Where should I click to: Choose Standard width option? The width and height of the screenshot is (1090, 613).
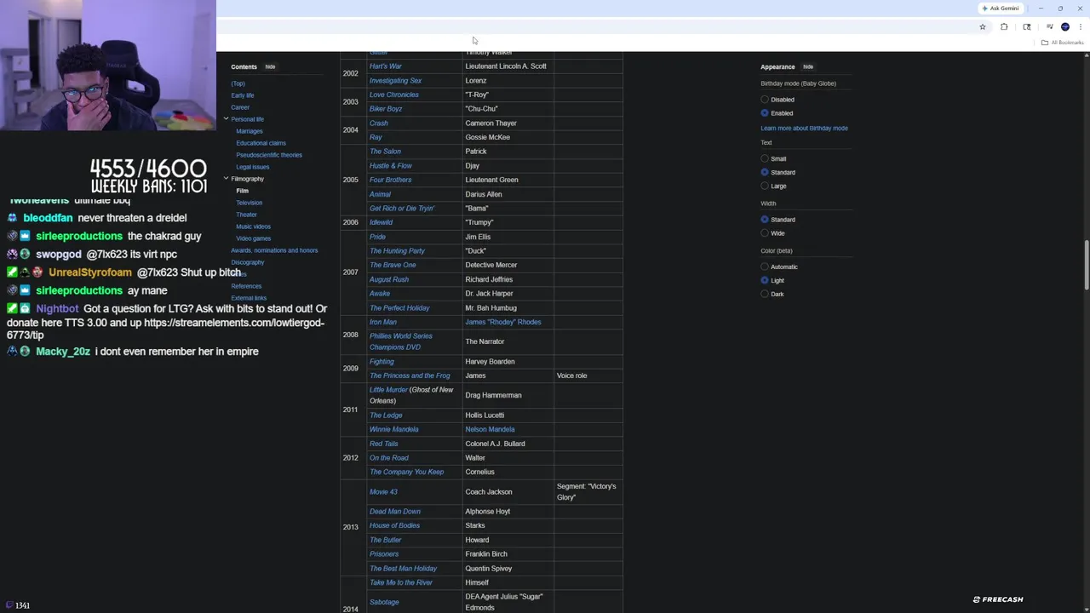tap(765, 220)
